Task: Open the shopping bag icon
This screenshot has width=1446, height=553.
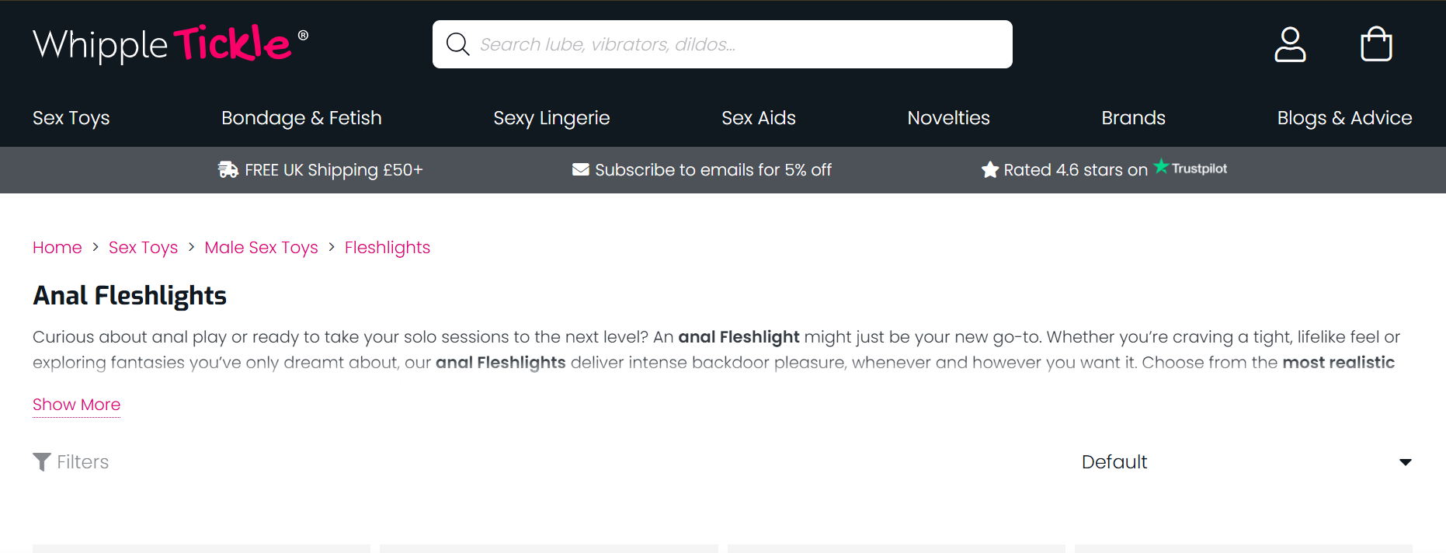Action: point(1376,44)
